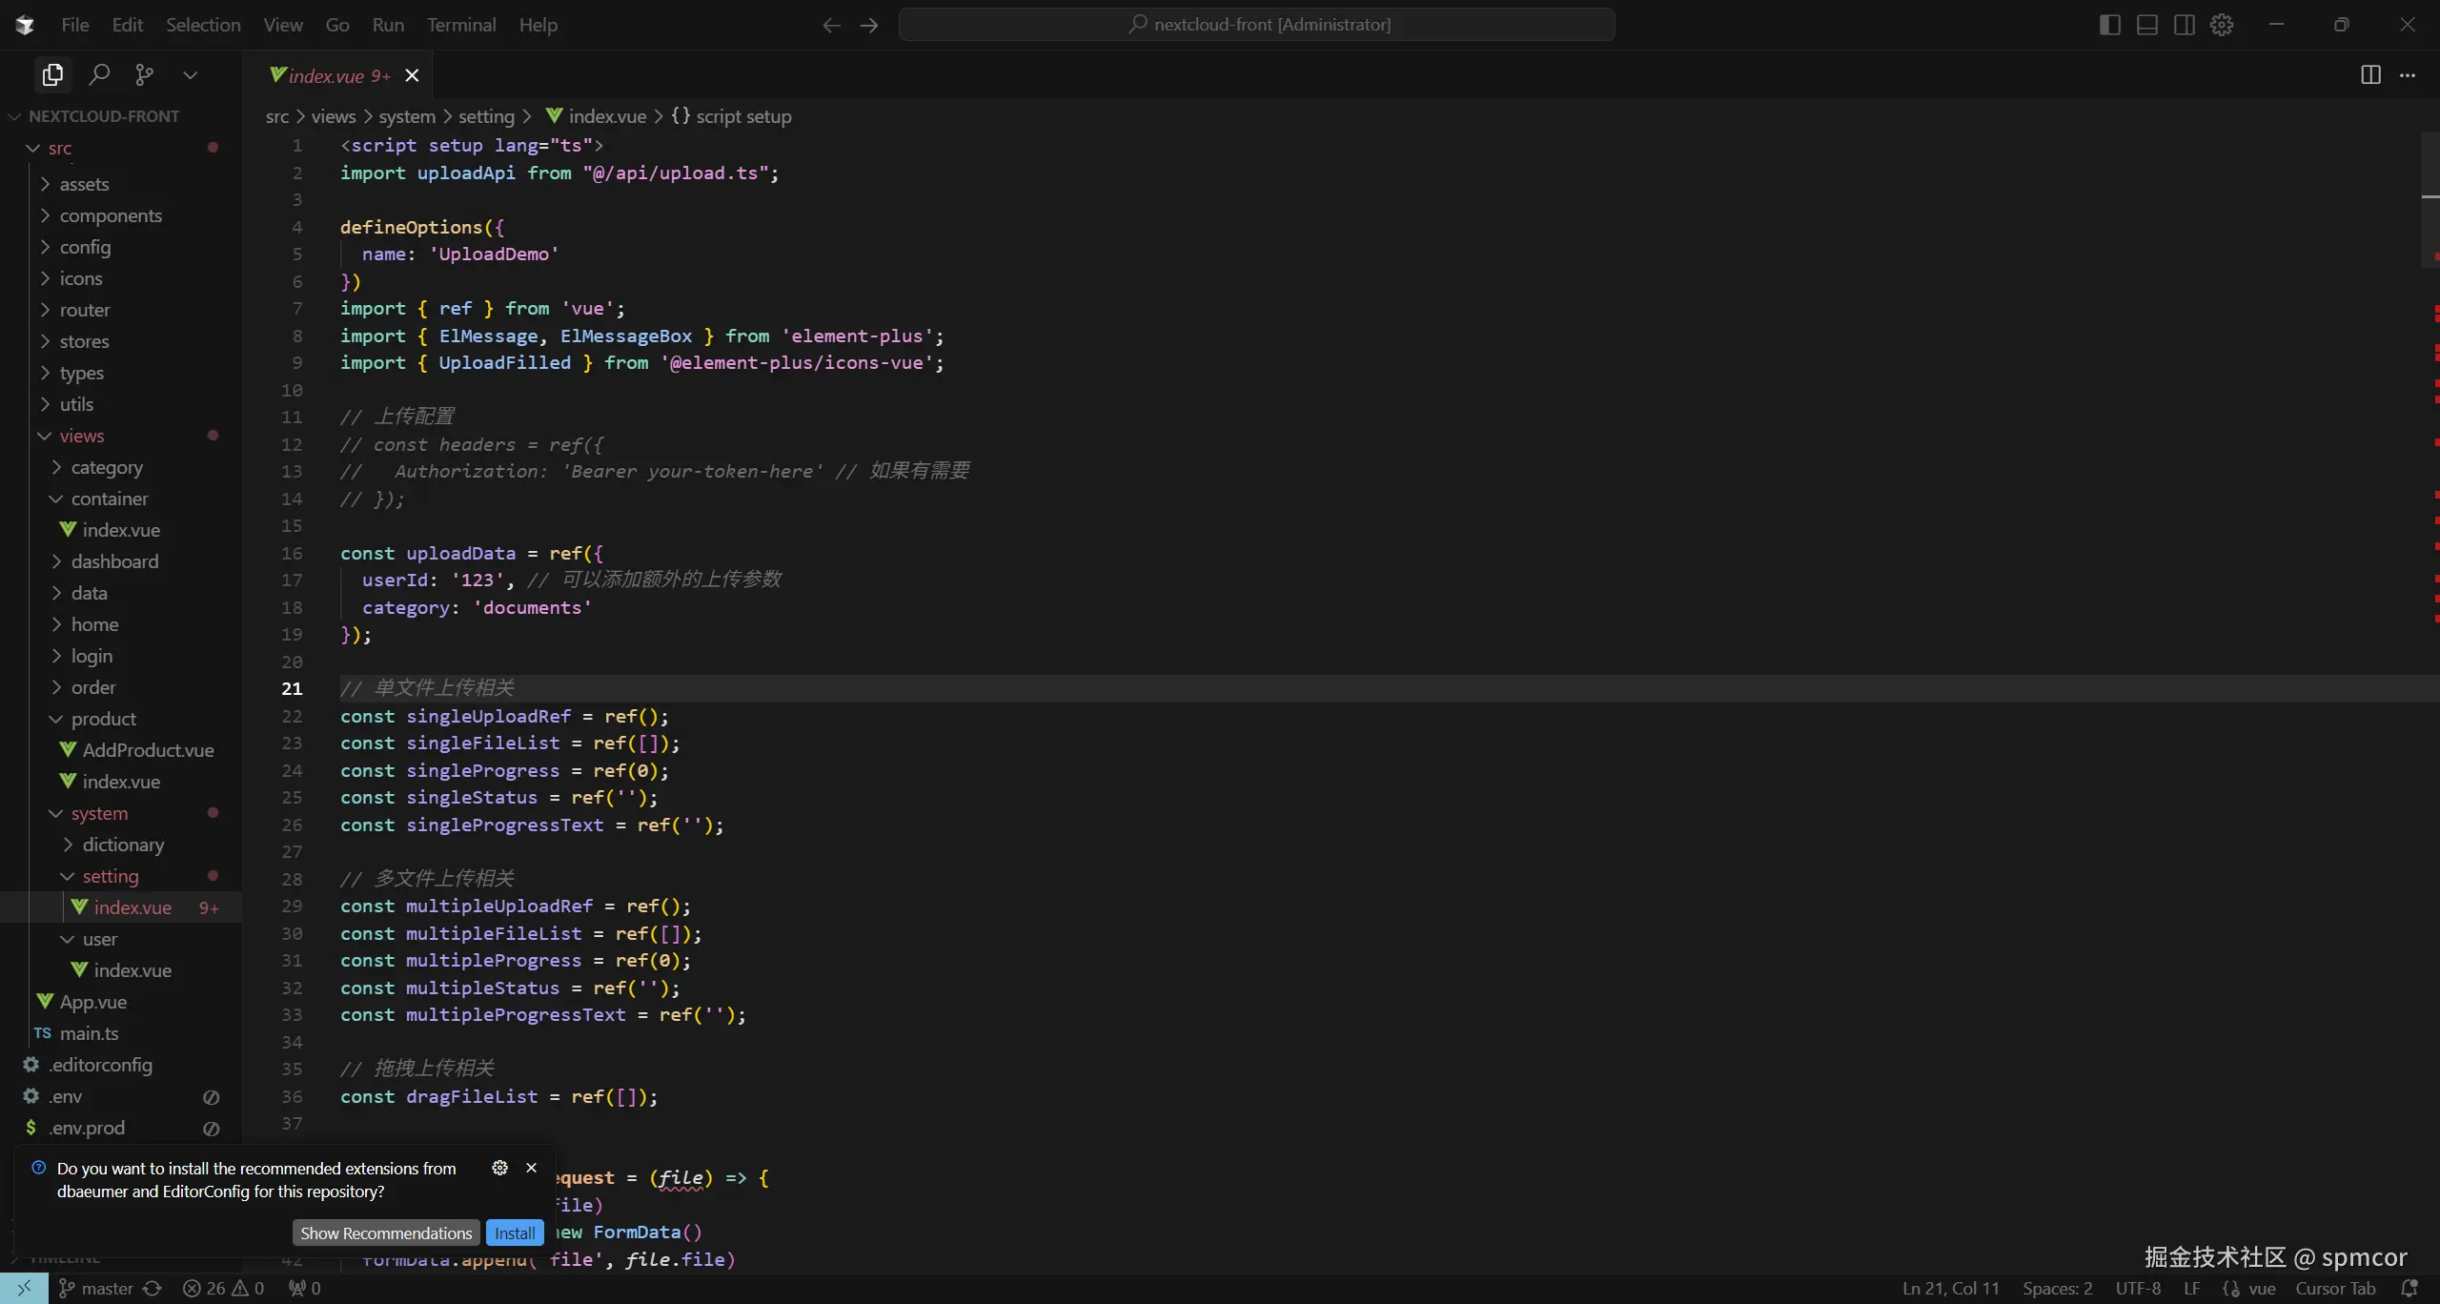Toggle the bottom panel layout icon
The height and width of the screenshot is (1304, 2440).
[2146, 25]
